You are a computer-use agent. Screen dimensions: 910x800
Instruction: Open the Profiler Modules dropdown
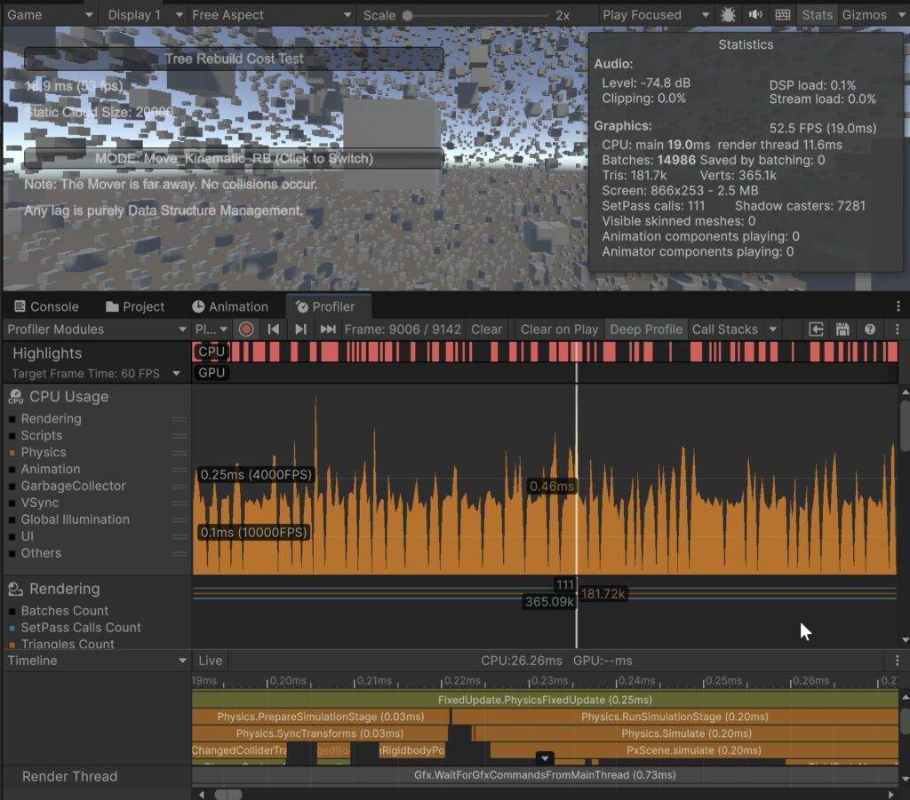pos(96,329)
